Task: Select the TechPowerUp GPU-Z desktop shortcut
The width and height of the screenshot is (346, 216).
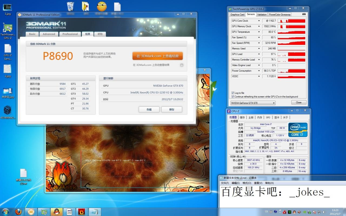Action: tap(8, 31)
